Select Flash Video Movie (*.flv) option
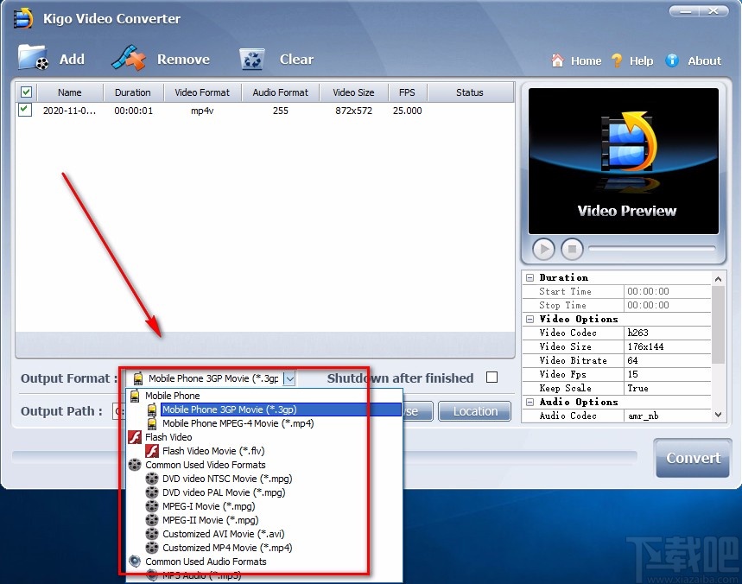742x584 pixels. tap(213, 451)
